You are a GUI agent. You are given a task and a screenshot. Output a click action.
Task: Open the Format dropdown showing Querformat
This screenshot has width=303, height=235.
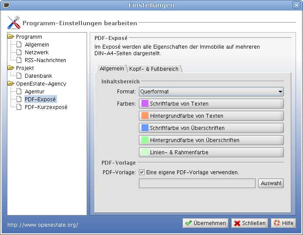(x=211, y=92)
